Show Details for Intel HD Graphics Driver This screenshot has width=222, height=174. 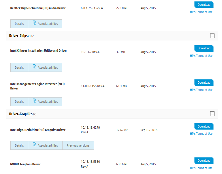point(19,145)
